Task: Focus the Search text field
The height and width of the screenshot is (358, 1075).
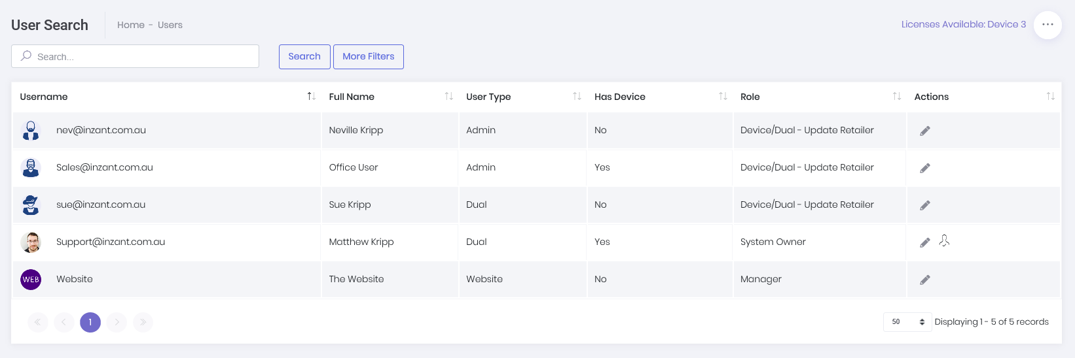Action: (x=141, y=57)
